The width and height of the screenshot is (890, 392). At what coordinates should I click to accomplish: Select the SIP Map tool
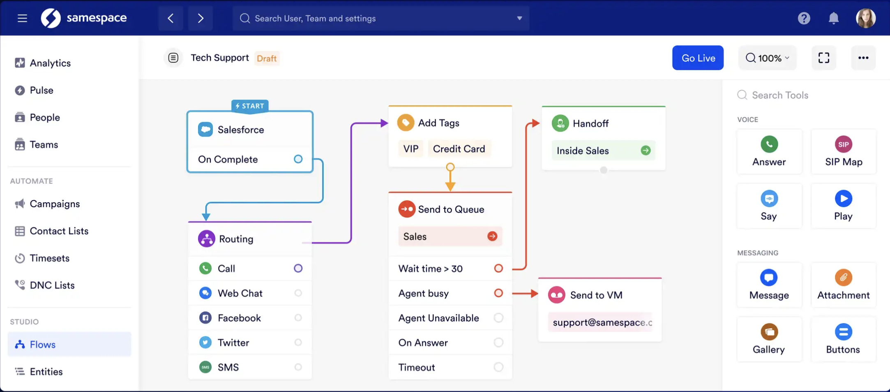click(843, 151)
